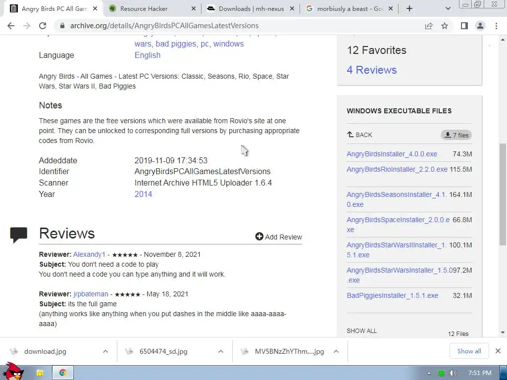Reload the archive.org page
The image size is (507, 380).
point(43,26)
